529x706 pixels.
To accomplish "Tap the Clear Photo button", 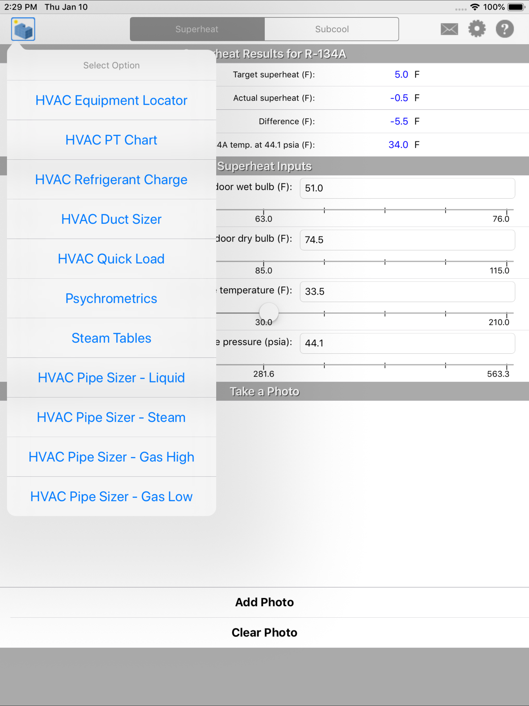I will point(264,632).
